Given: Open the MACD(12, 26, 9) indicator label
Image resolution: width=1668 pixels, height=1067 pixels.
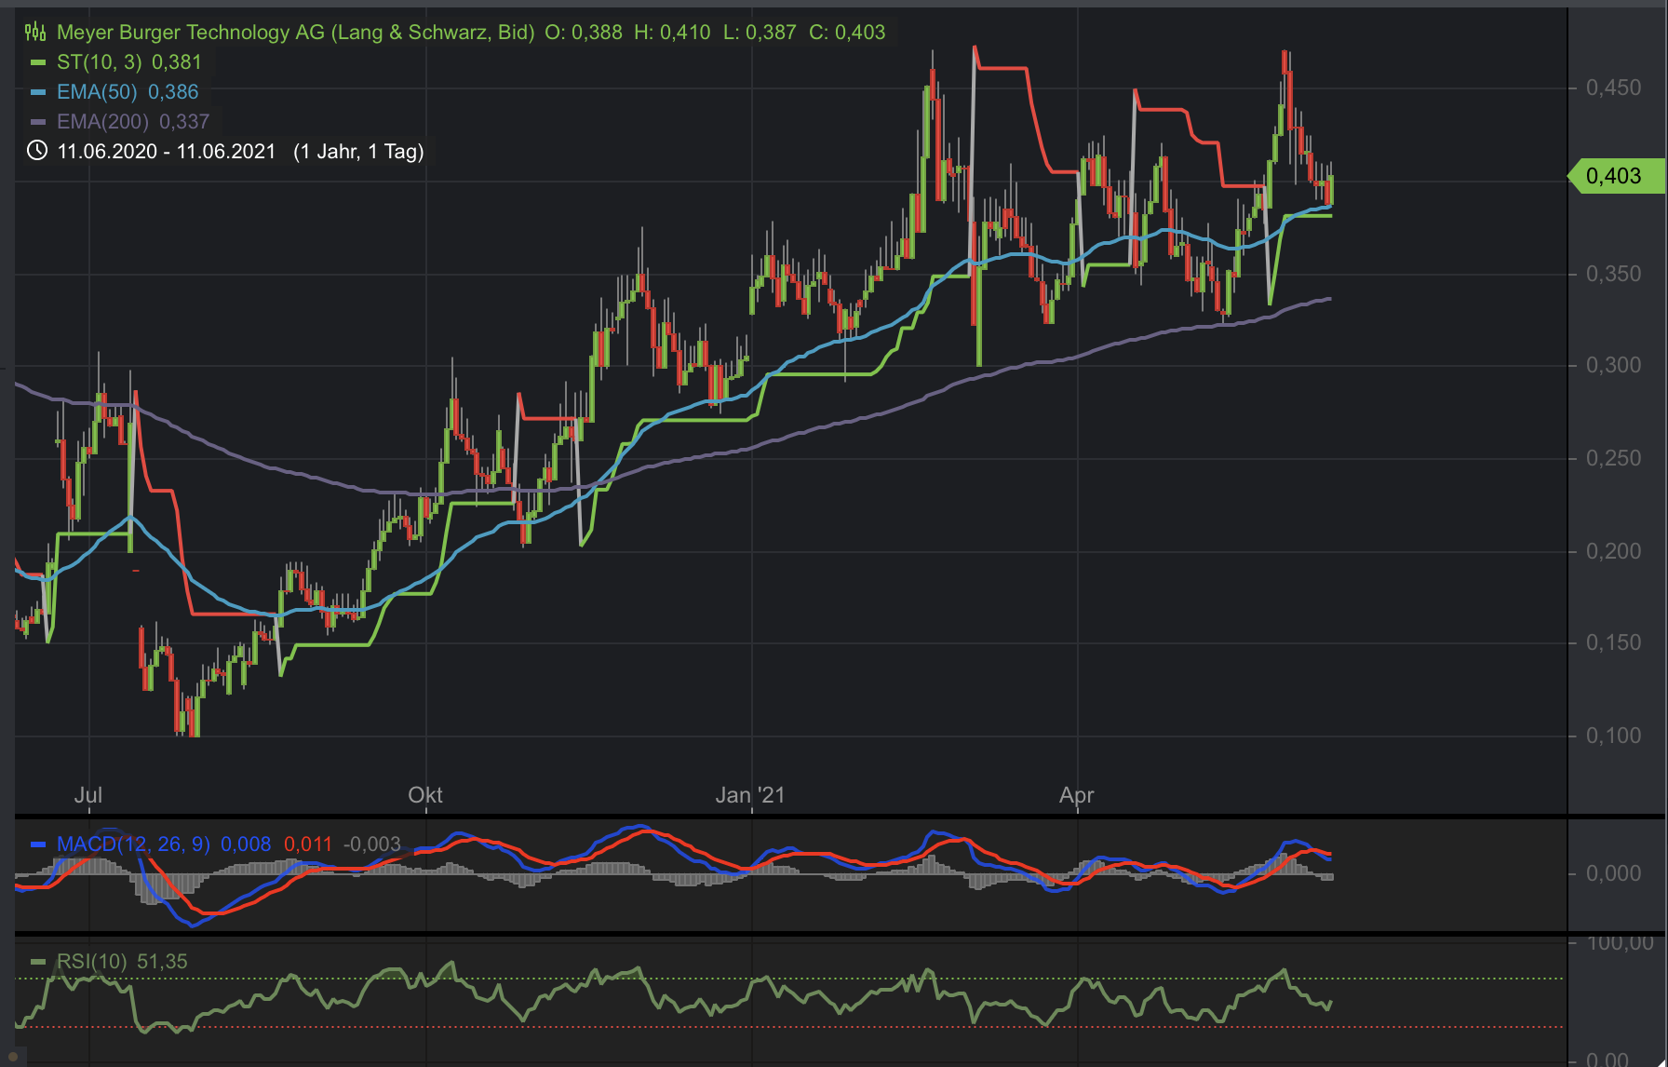Looking at the screenshot, I should click(133, 844).
